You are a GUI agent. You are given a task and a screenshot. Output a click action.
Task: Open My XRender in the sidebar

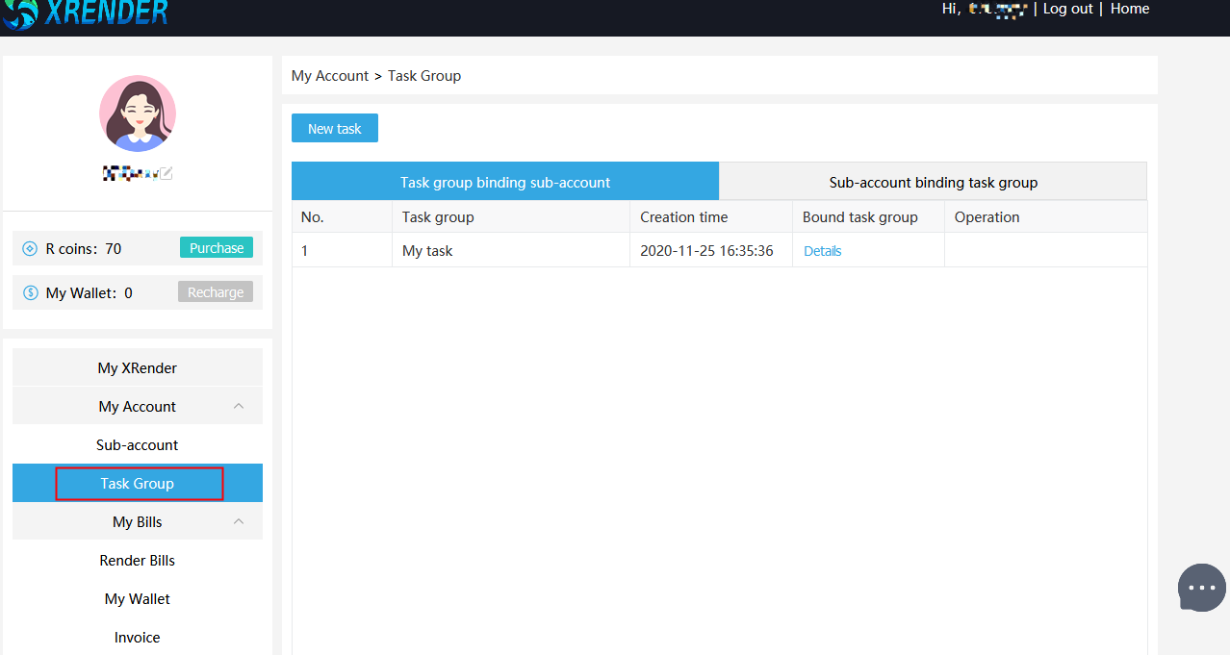coord(138,367)
